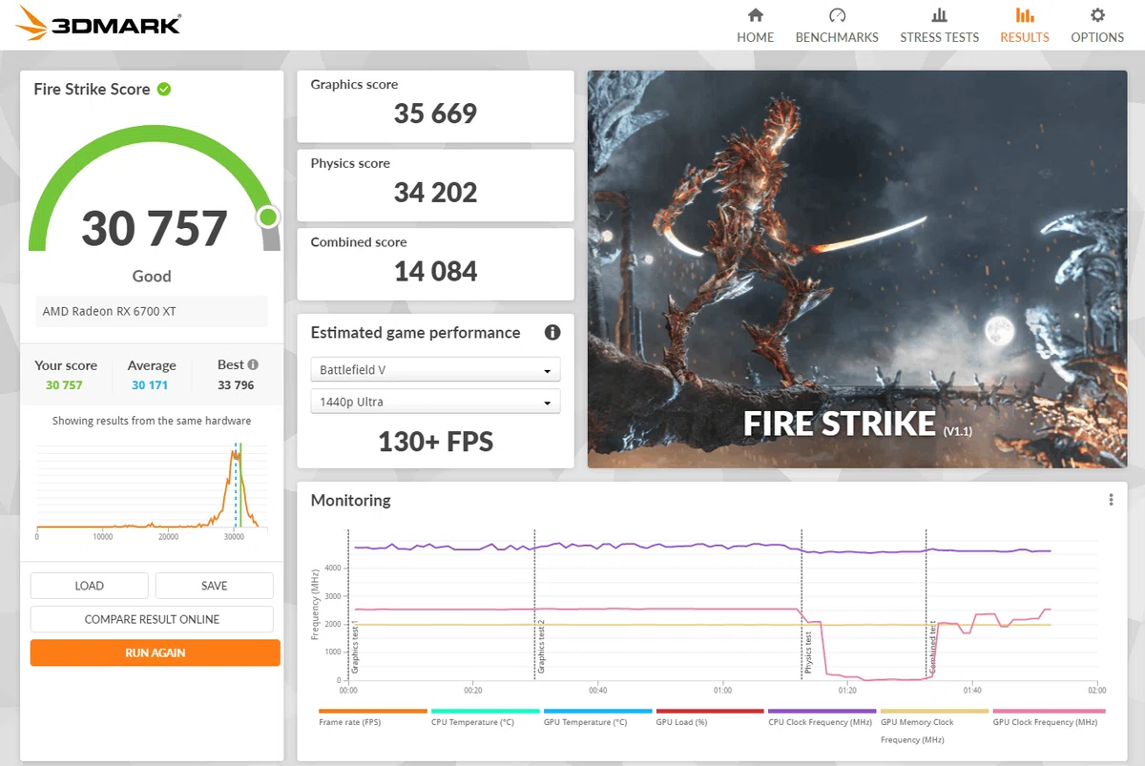Click the green validation checkmark beside Fire Strike Score
1145x766 pixels.
coord(164,89)
